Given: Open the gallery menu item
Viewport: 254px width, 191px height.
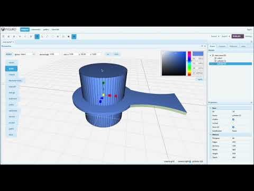Looking at the screenshot, I should 46,30.
